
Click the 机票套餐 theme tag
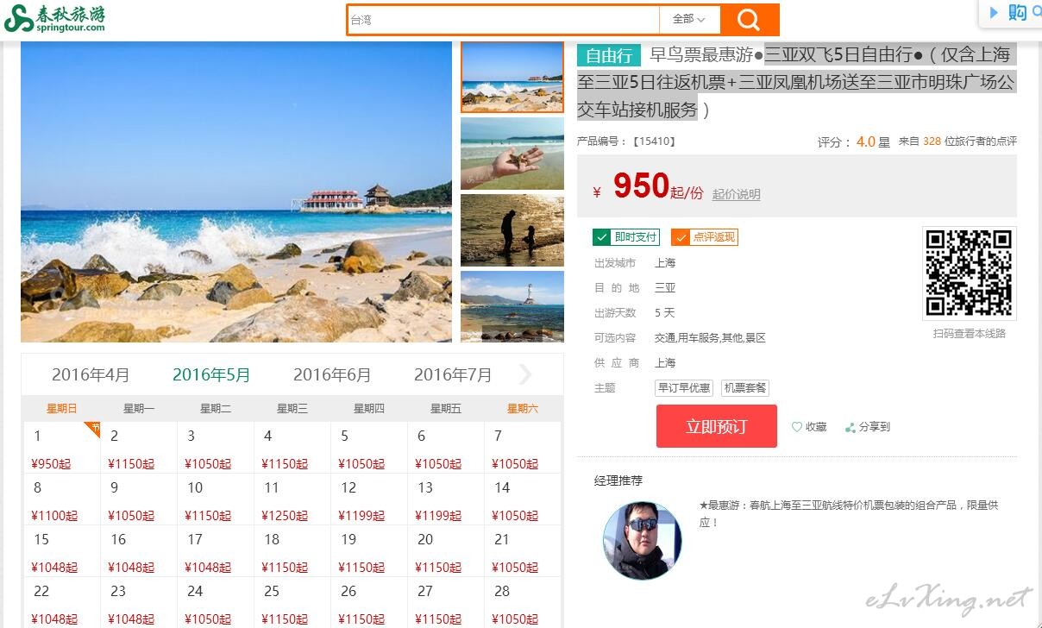point(745,388)
